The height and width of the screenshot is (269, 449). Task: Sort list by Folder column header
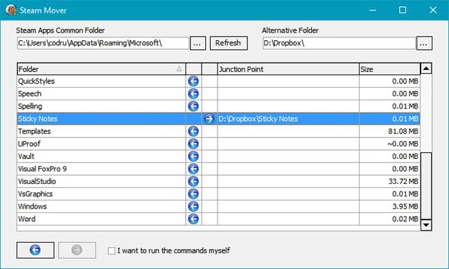point(101,69)
